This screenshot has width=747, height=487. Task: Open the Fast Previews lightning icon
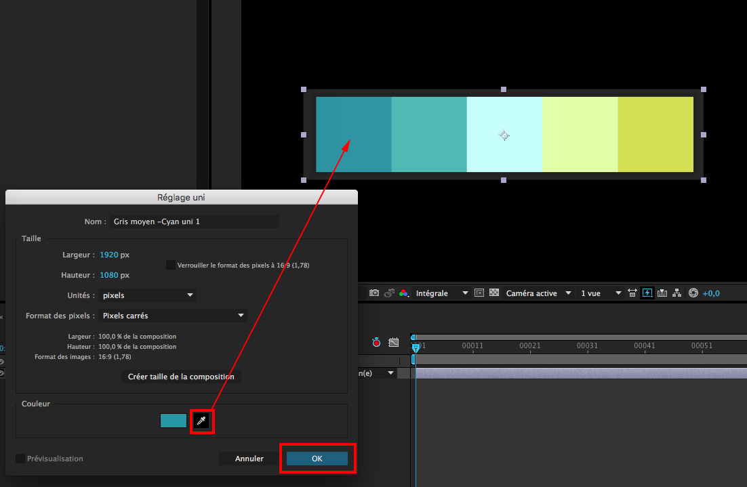tap(647, 293)
